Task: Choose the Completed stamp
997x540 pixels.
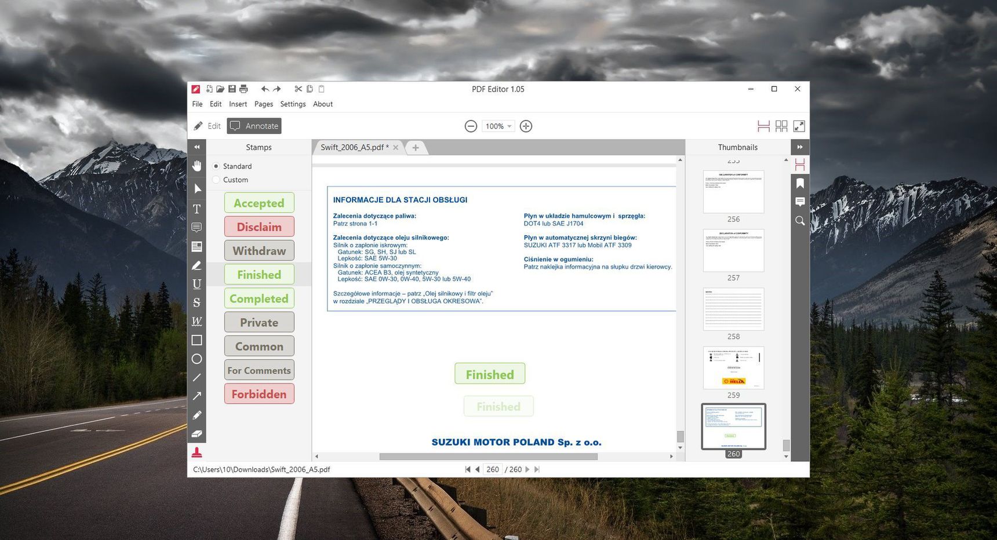Action: tap(259, 298)
